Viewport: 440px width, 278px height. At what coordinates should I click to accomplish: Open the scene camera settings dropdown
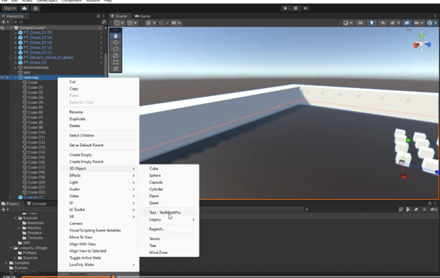point(419,23)
